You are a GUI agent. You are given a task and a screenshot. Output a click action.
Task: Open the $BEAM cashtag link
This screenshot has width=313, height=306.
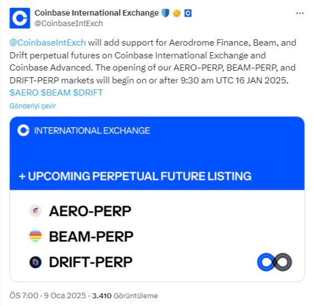click(x=56, y=93)
